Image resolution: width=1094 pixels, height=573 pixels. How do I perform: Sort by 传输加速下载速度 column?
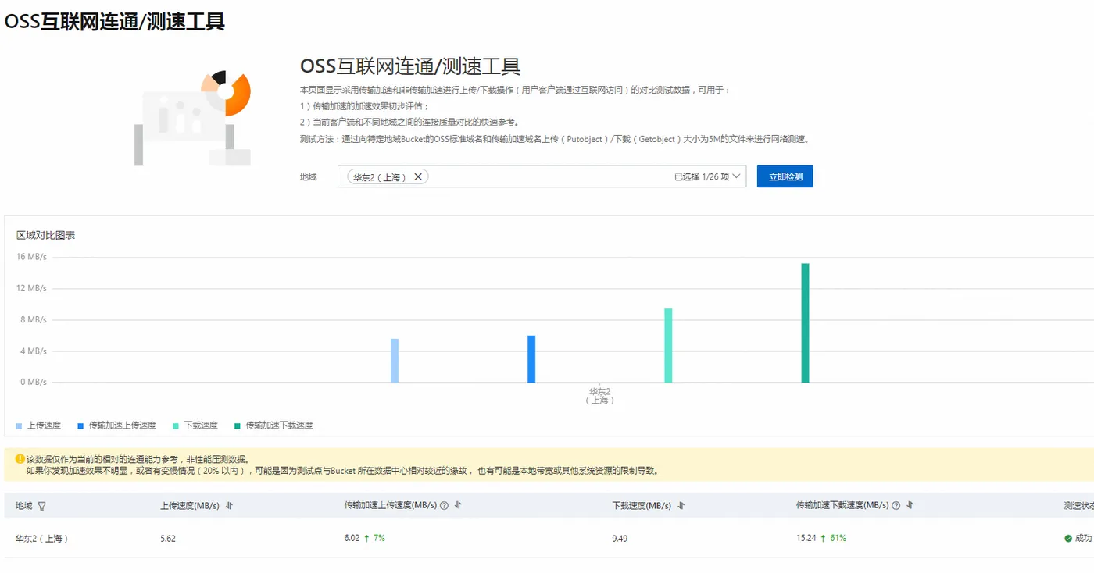910,506
